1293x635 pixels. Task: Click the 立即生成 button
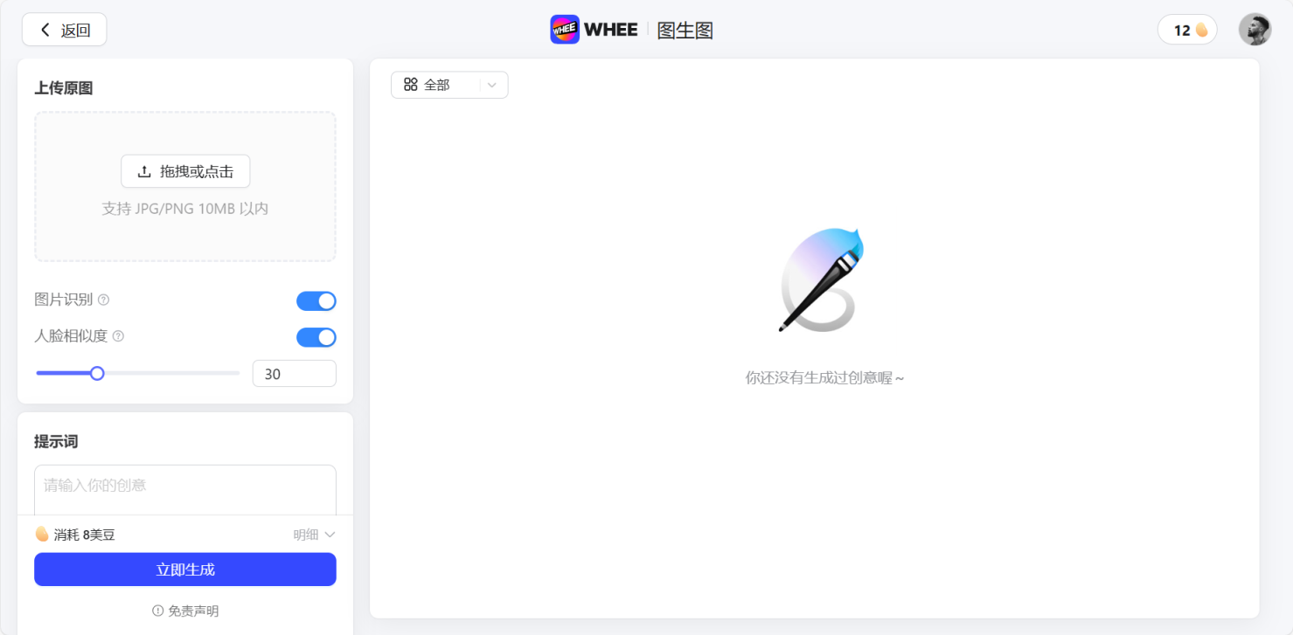[185, 569]
